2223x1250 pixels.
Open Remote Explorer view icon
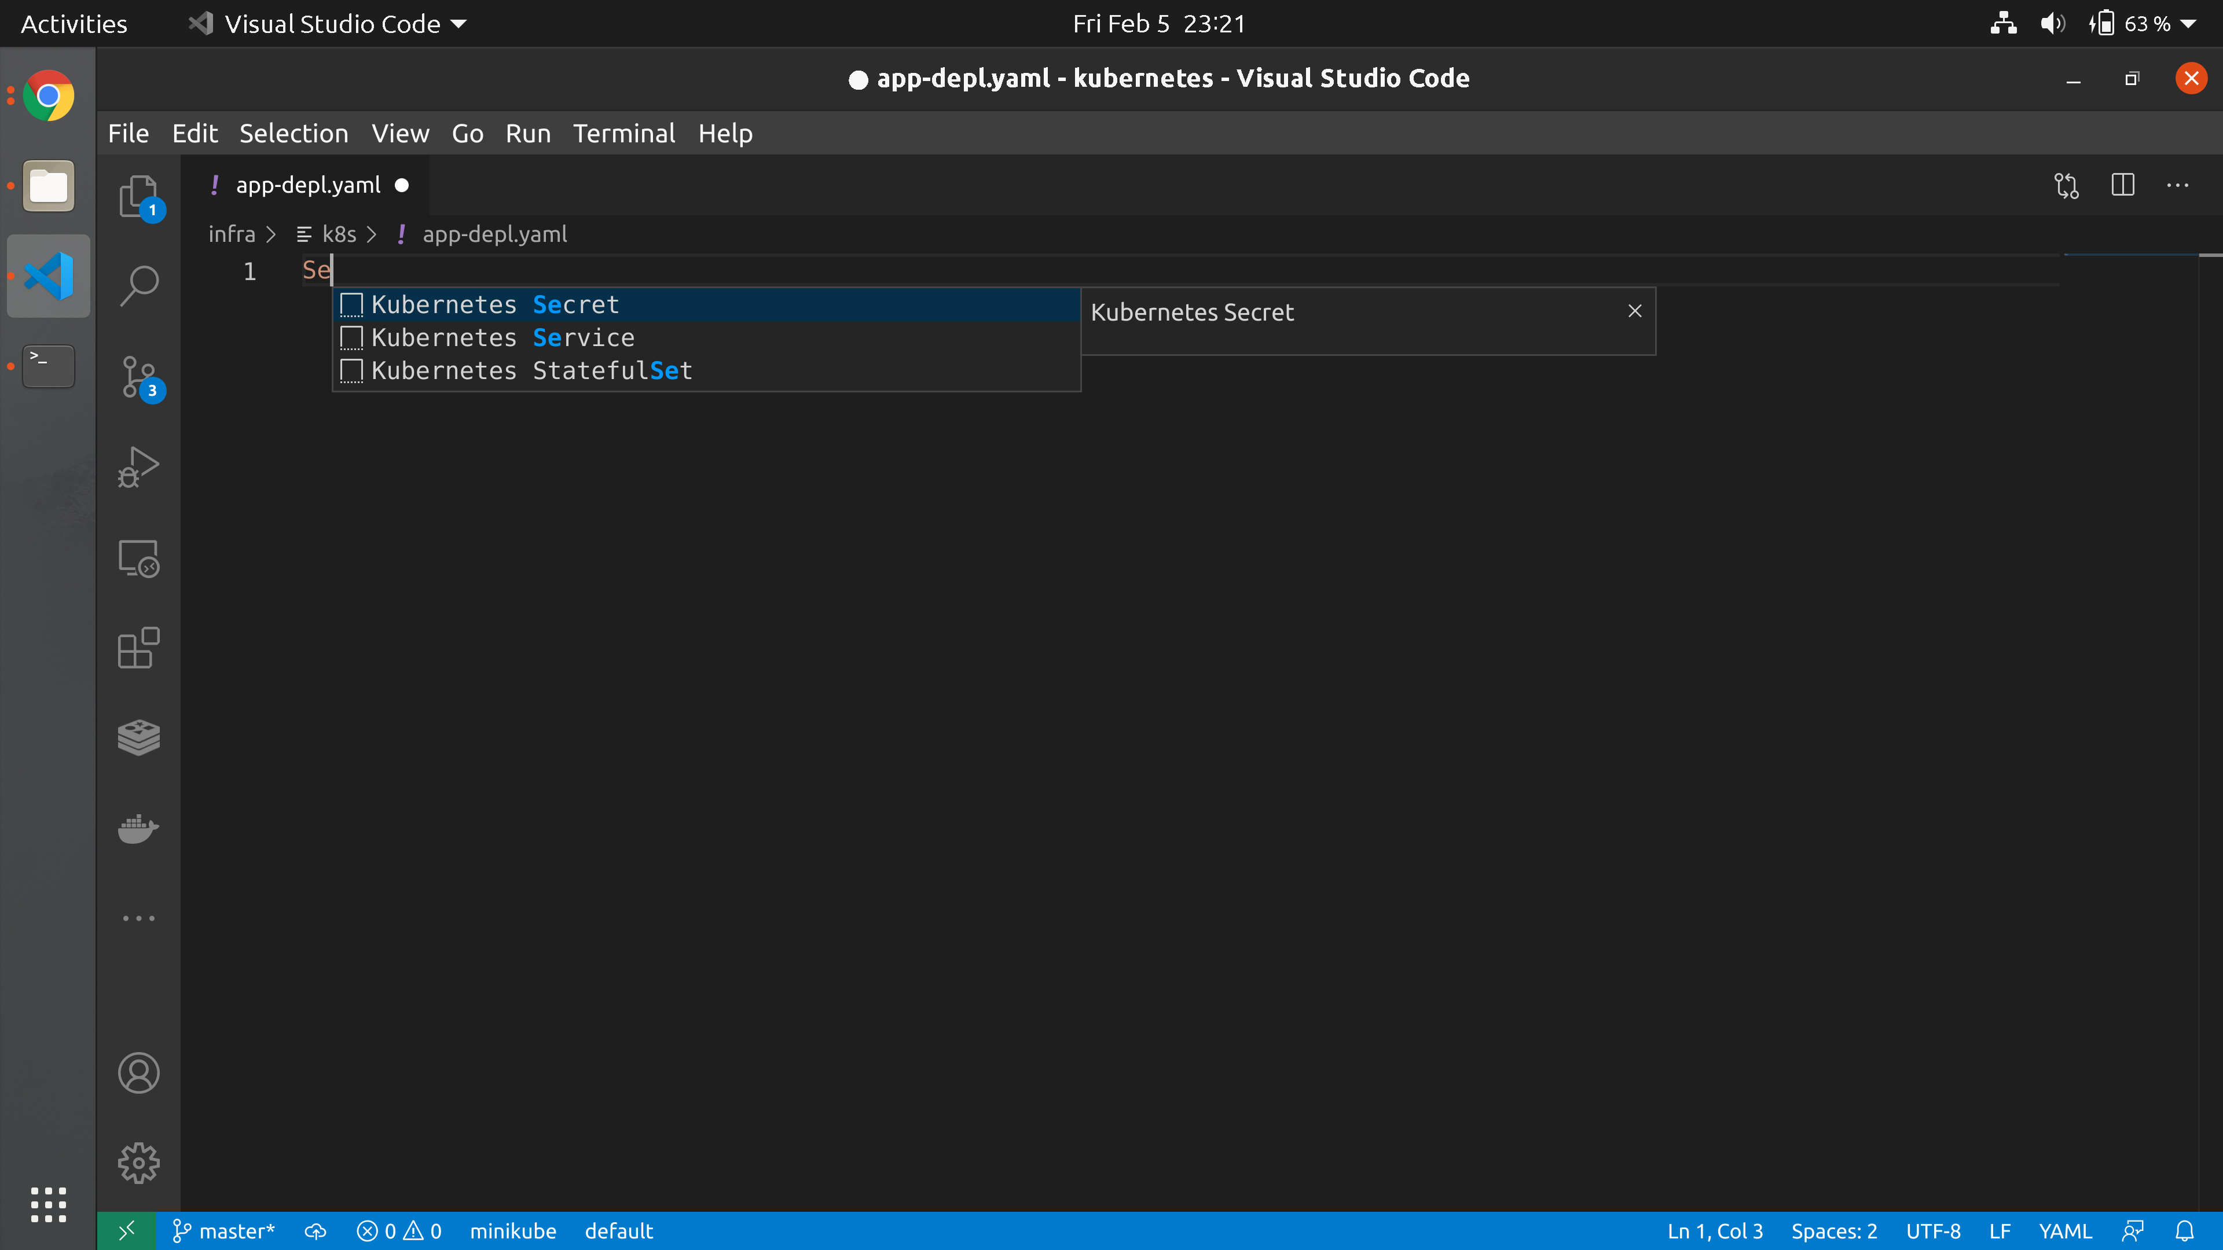[x=138, y=558]
